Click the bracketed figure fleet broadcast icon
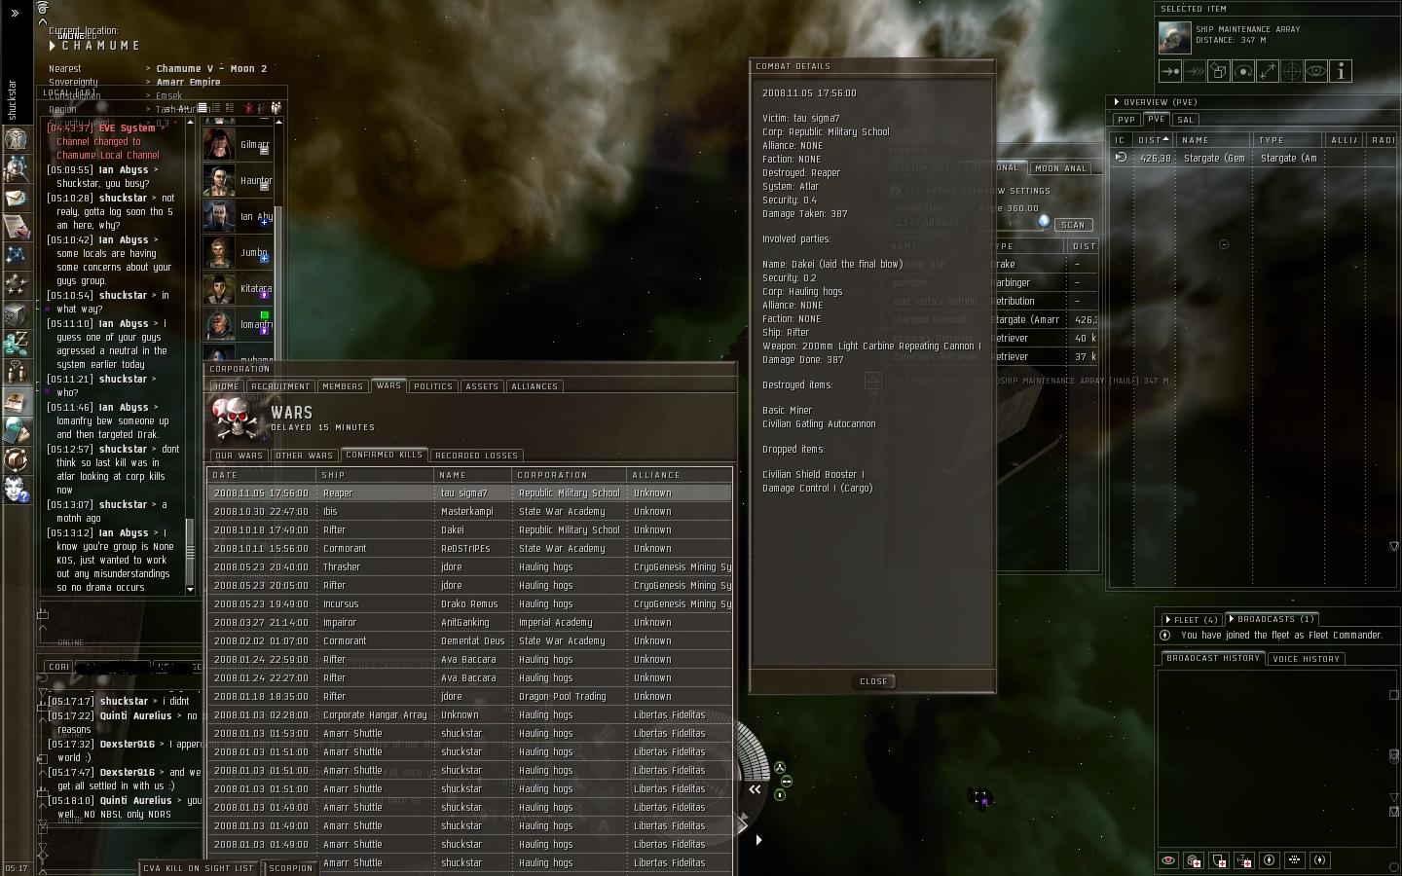The width and height of the screenshot is (1402, 876). pyautogui.click(x=1320, y=860)
